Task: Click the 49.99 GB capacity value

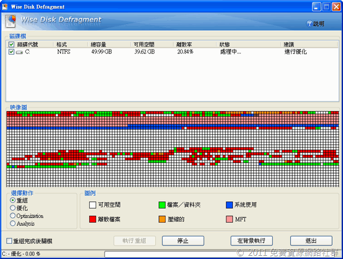Action: pos(102,52)
